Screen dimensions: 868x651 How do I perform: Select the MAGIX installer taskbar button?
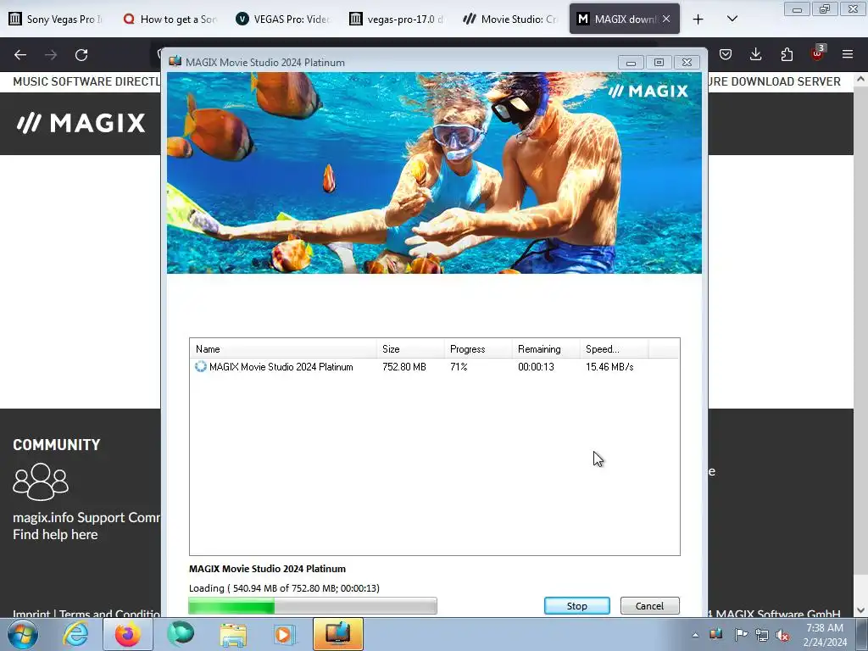click(337, 634)
